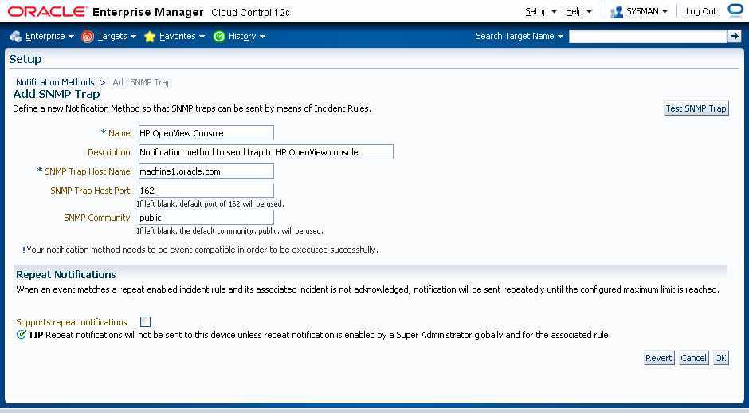
Task: Go back to Notification Methods breadcrumb
Action: (55, 82)
